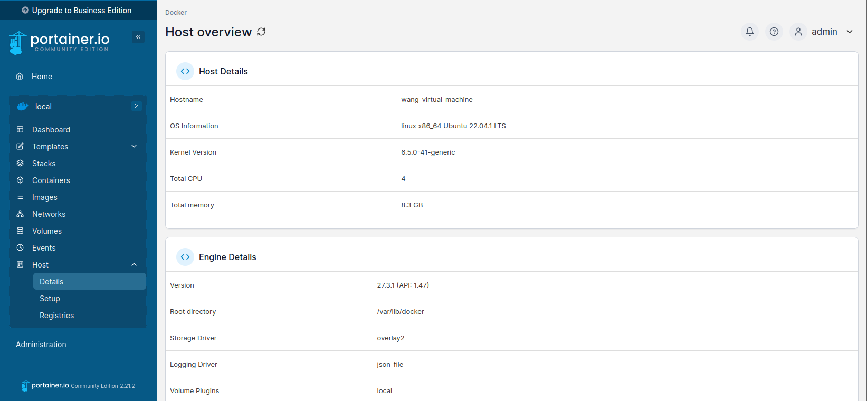Open notifications bell
This screenshot has width=867, height=401.
tap(750, 32)
